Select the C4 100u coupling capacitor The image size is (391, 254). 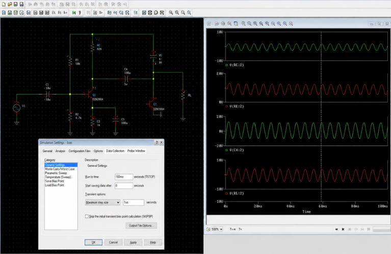pos(126,79)
